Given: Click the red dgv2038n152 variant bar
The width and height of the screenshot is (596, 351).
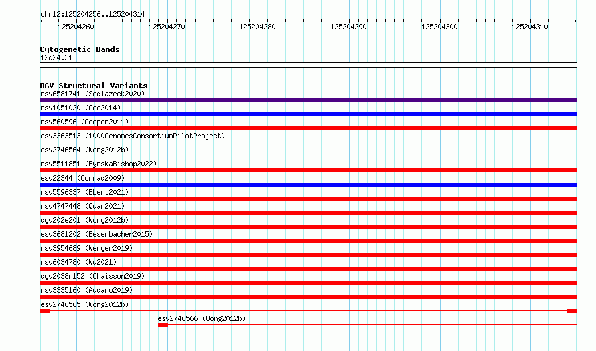Looking at the screenshot, I should pos(308,283).
